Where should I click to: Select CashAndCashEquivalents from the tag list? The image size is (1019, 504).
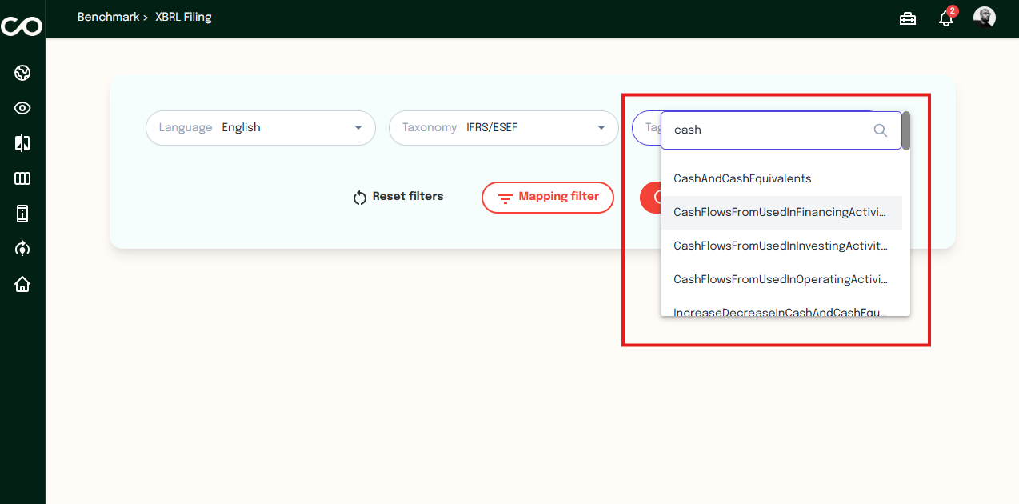pyautogui.click(x=742, y=178)
